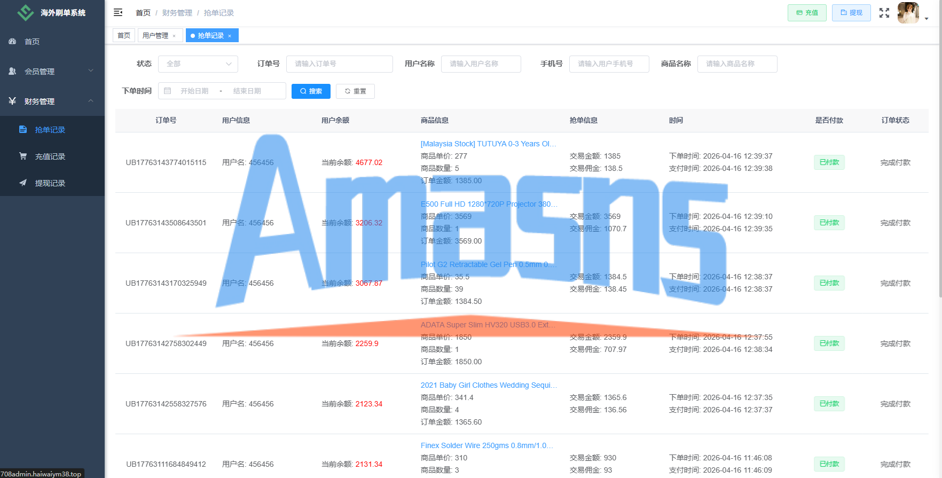
Task: Focus the 手机号 input field
Action: [x=609, y=64]
